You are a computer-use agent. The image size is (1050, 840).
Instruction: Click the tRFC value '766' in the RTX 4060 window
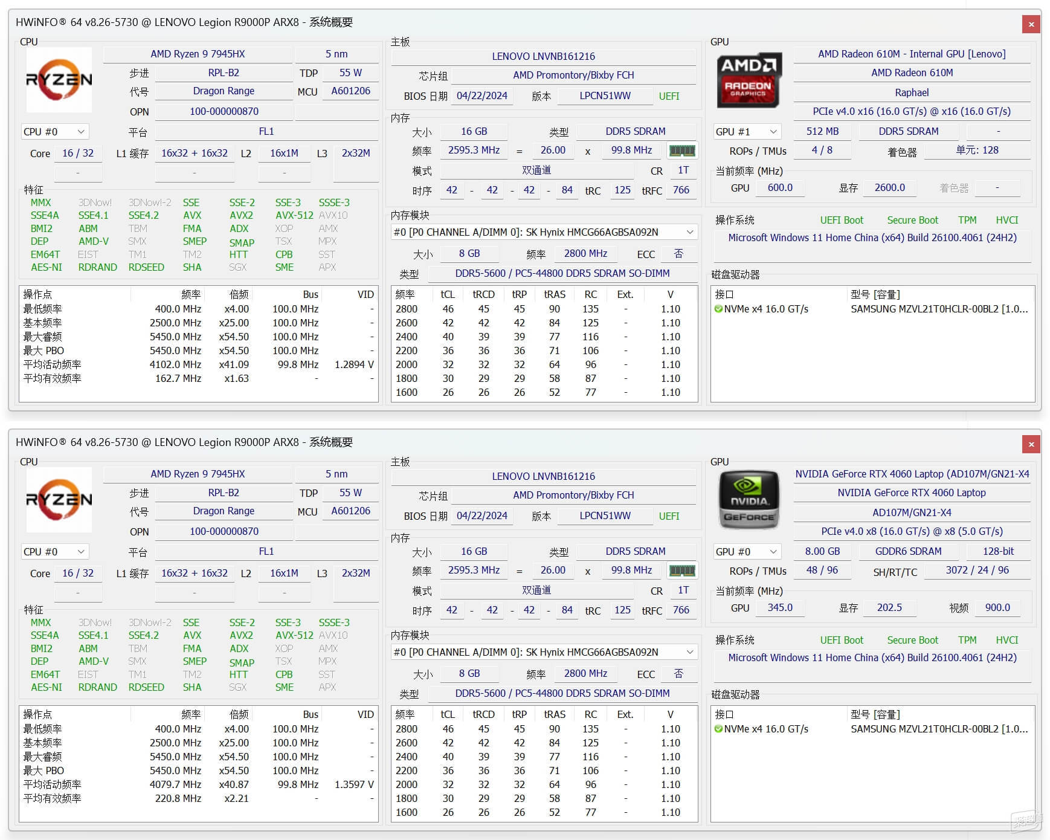point(681,610)
